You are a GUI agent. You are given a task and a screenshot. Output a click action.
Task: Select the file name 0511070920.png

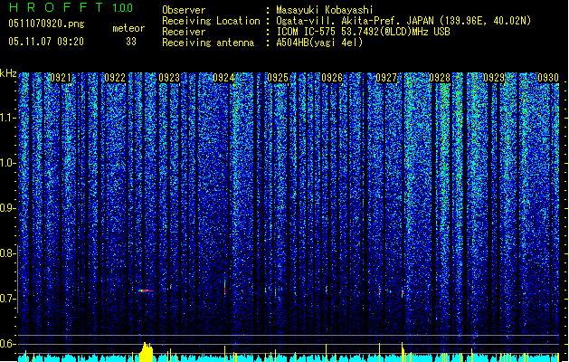[x=46, y=24]
